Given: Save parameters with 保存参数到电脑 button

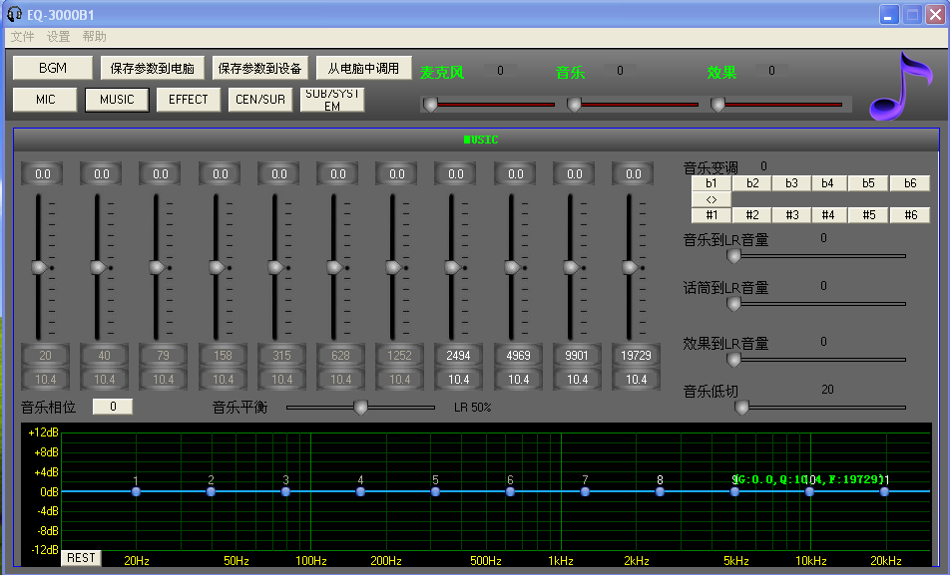Looking at the screenshot, I should [152, 68].
